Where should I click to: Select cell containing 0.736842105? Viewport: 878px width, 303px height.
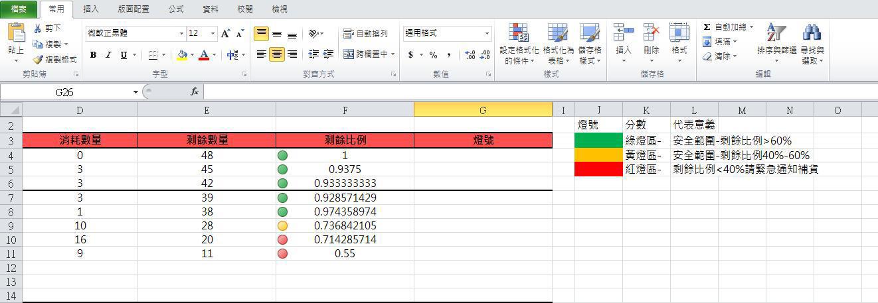click(345, 225)
